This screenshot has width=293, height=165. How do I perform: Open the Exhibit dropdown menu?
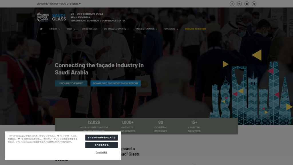tap(55, 29)
